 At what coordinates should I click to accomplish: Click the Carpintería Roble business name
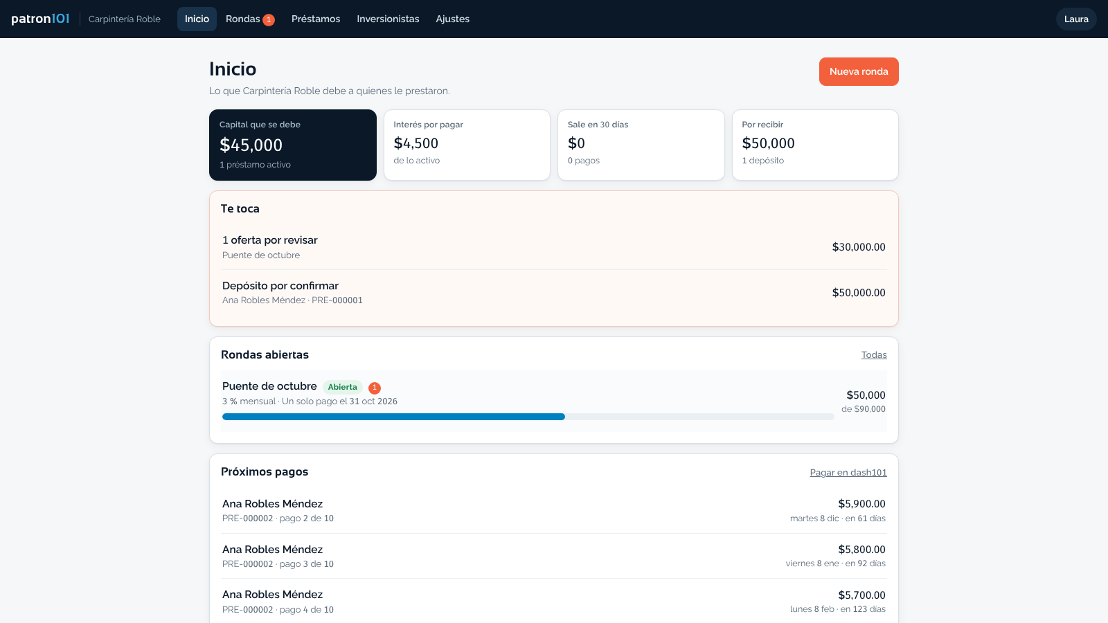tap(125, 19)
